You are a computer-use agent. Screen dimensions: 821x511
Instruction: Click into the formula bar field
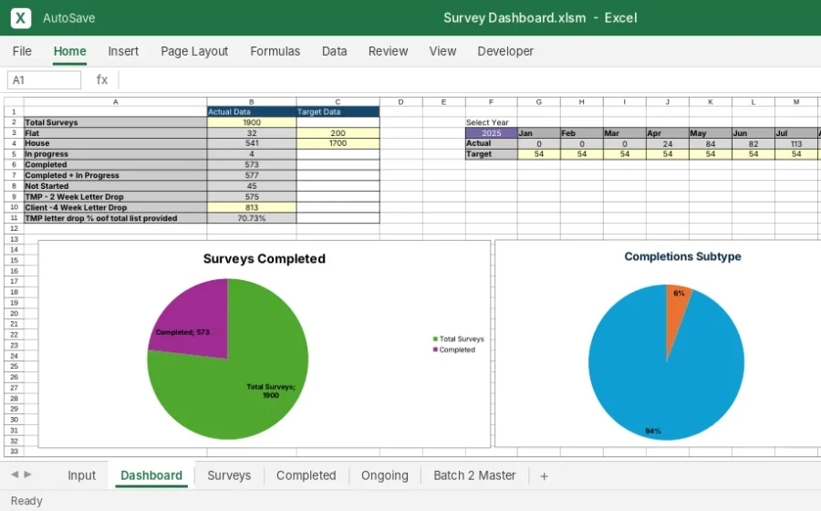pos(470,79)
